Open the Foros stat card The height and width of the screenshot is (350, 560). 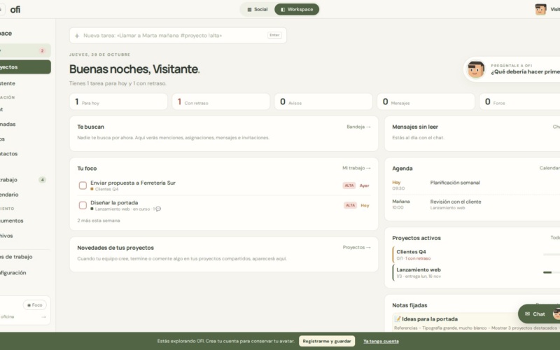point(519,101)
